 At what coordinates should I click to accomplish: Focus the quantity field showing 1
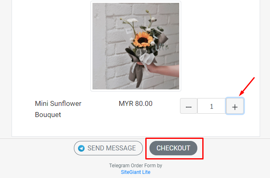click(211, 106)
